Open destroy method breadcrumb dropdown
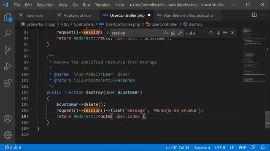The width and height of the screenshot is (270, 151). coord(196,24)
